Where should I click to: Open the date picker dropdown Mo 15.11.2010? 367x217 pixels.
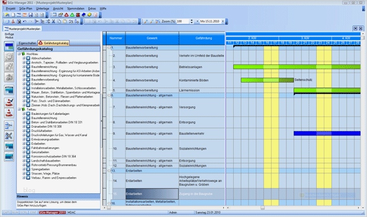coord(223,21)
